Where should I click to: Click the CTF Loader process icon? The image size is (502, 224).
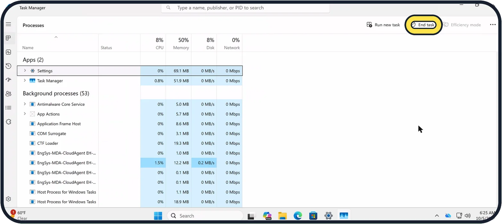pos(32,143)
